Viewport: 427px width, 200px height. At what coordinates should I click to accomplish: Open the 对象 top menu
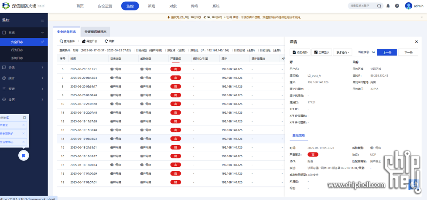click(173, 6)
